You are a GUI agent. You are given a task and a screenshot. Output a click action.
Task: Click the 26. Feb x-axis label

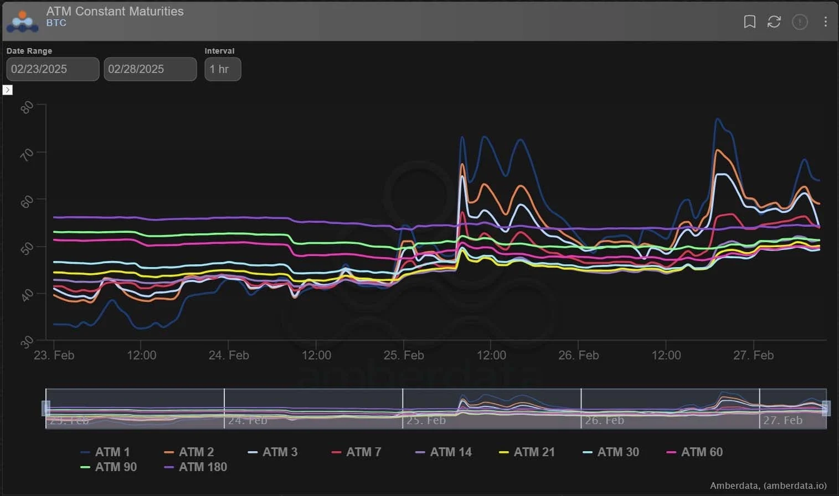click(579, 355)
